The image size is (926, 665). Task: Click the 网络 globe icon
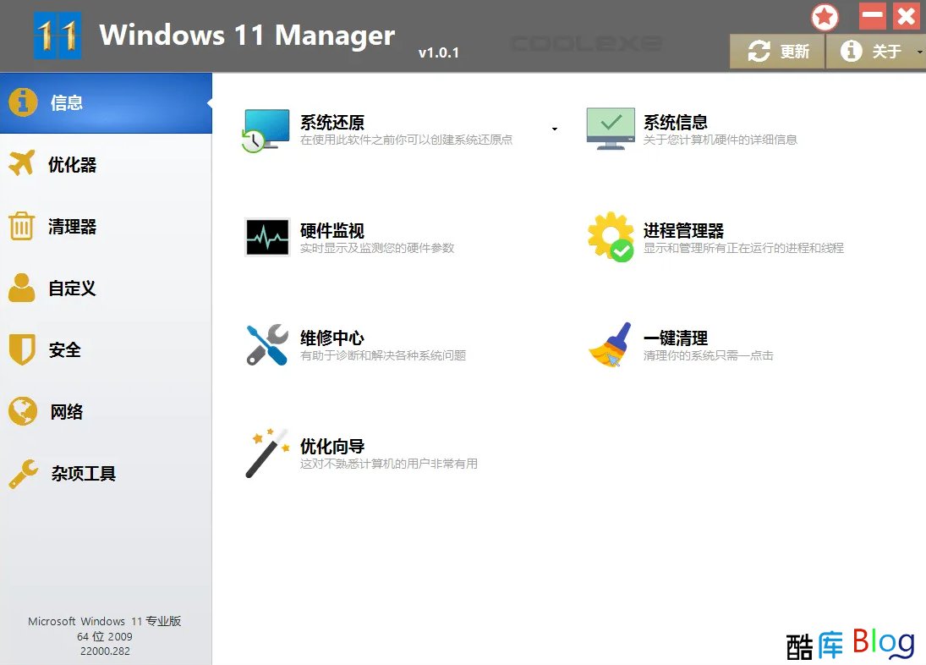pos(23,411)
